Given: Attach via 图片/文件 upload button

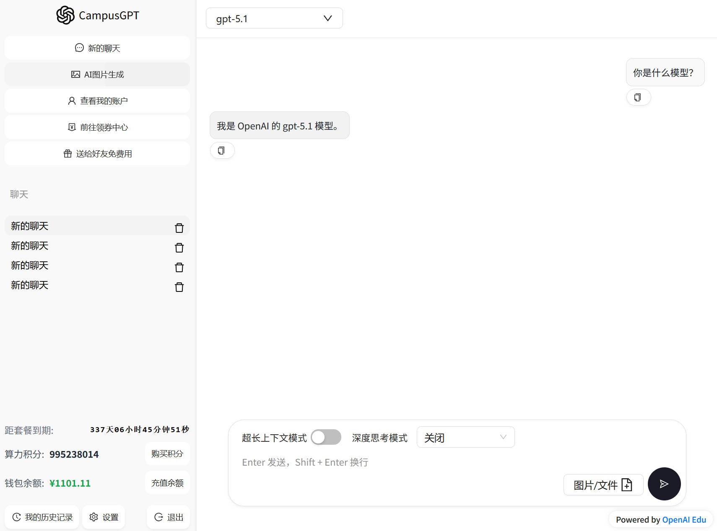Looking at the screenshot, I should (603, 485).
